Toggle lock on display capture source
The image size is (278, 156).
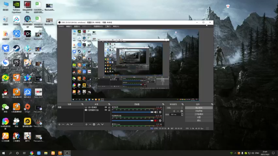point(109,107)
